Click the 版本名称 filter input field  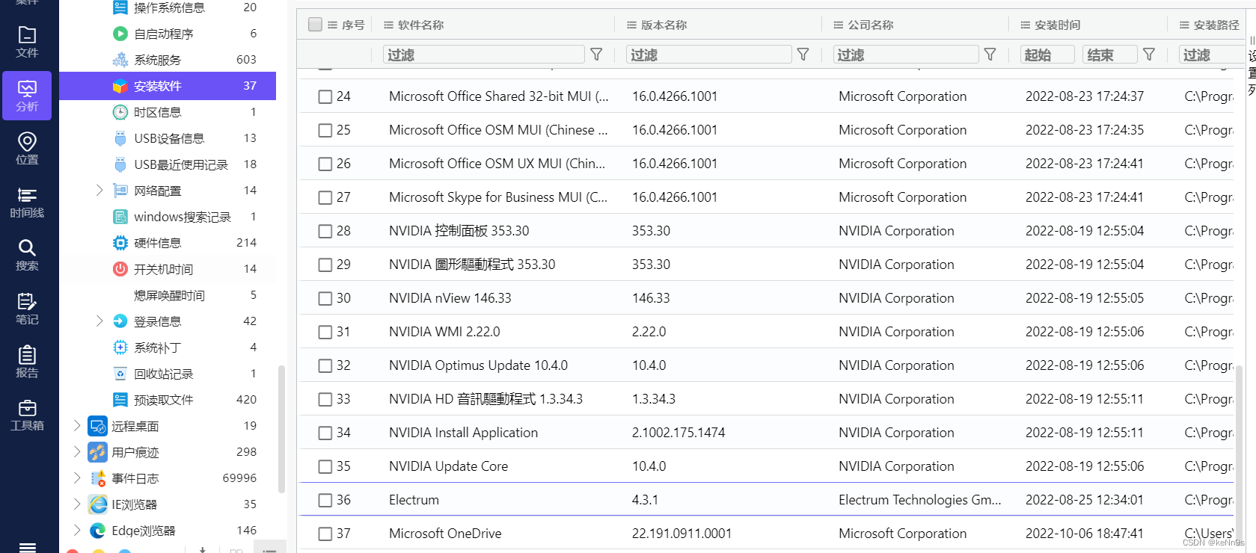point(709,55)
